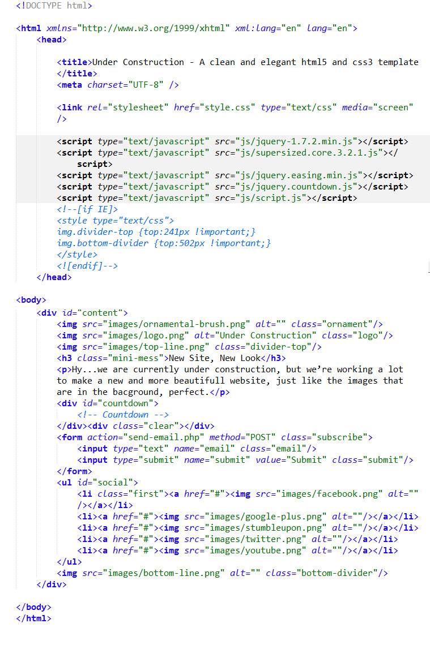Click the class value "subscribe"
This screenshot has width=430, height=645.
point(340,437)
